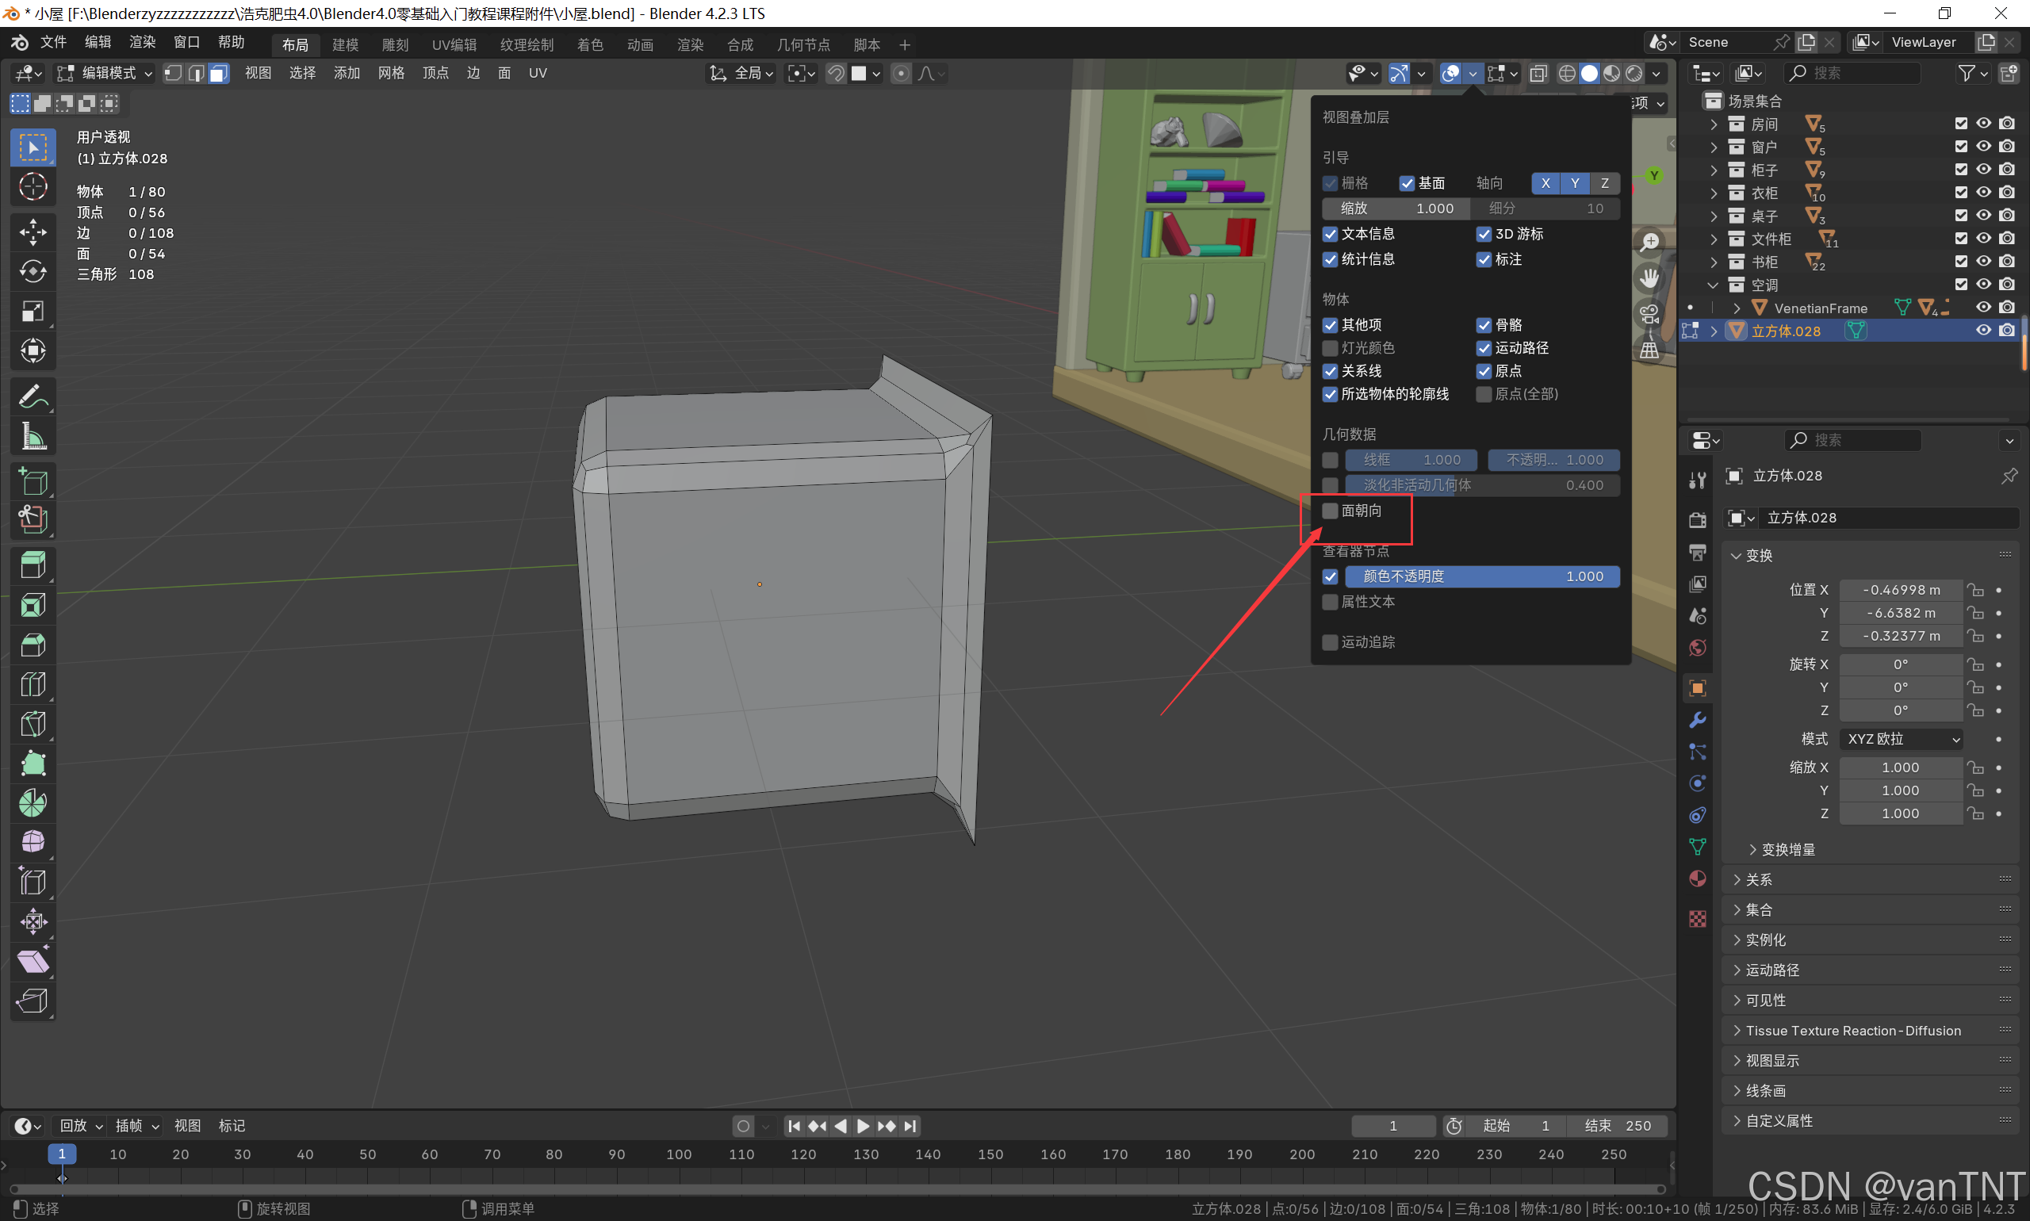2030x1221 pixels.
Task: Switch to the UV编辑 workspace tab
Action: coord(454,44)
